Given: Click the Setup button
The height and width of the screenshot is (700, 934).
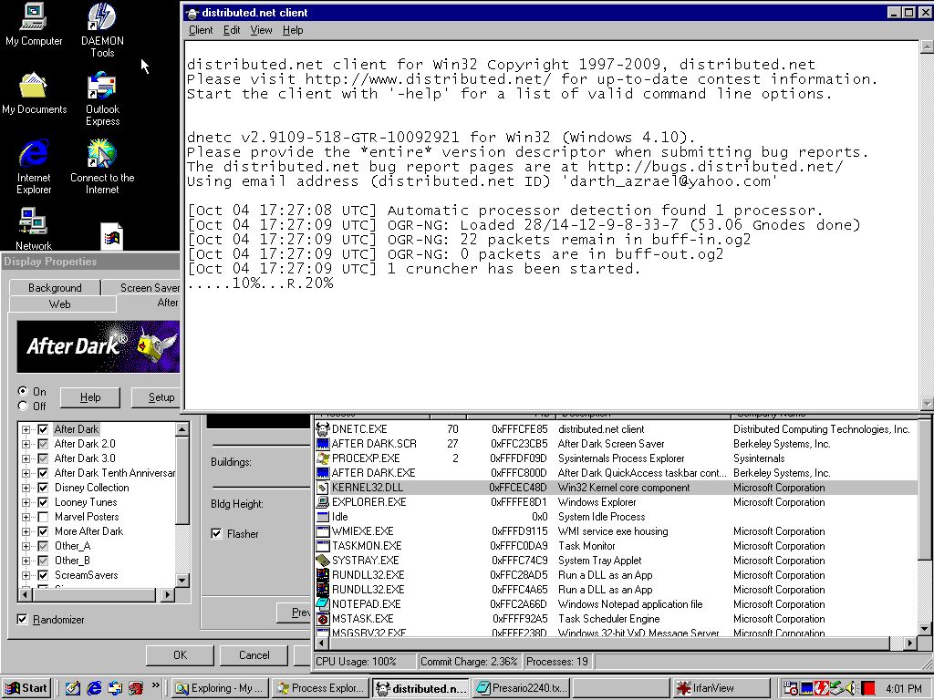Looking at the screenshot, I should [x=156, y=397].
